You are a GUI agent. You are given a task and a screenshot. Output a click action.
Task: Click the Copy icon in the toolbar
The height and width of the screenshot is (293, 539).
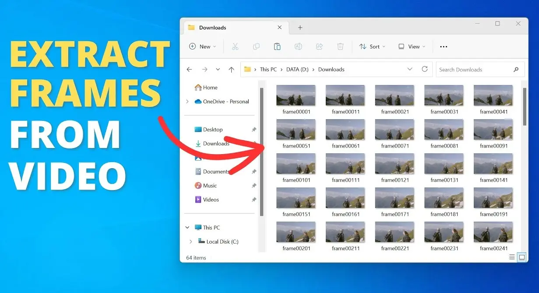(256, 46)
